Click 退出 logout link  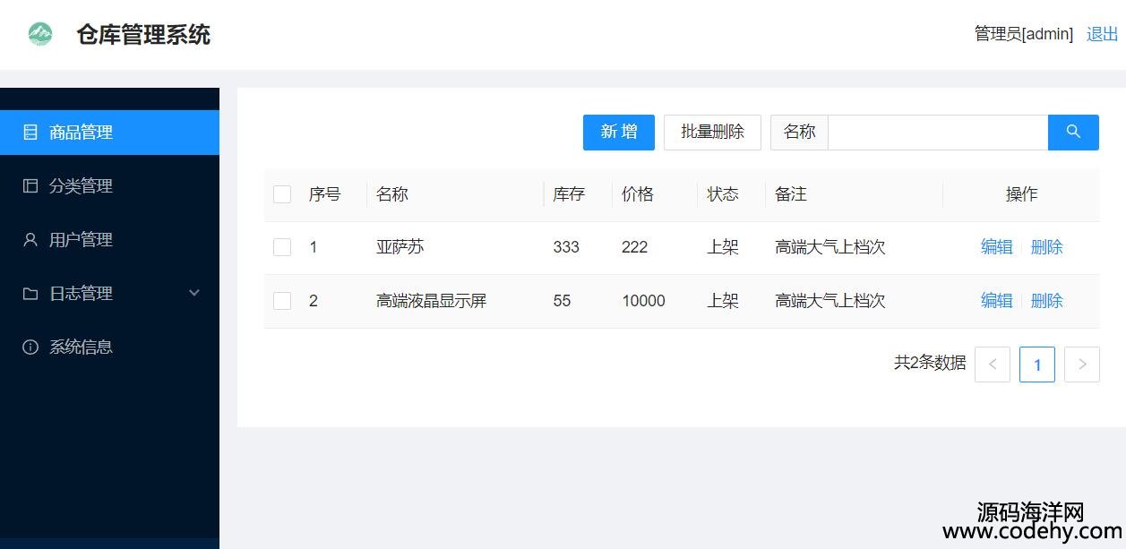(x=1103, y=34)
